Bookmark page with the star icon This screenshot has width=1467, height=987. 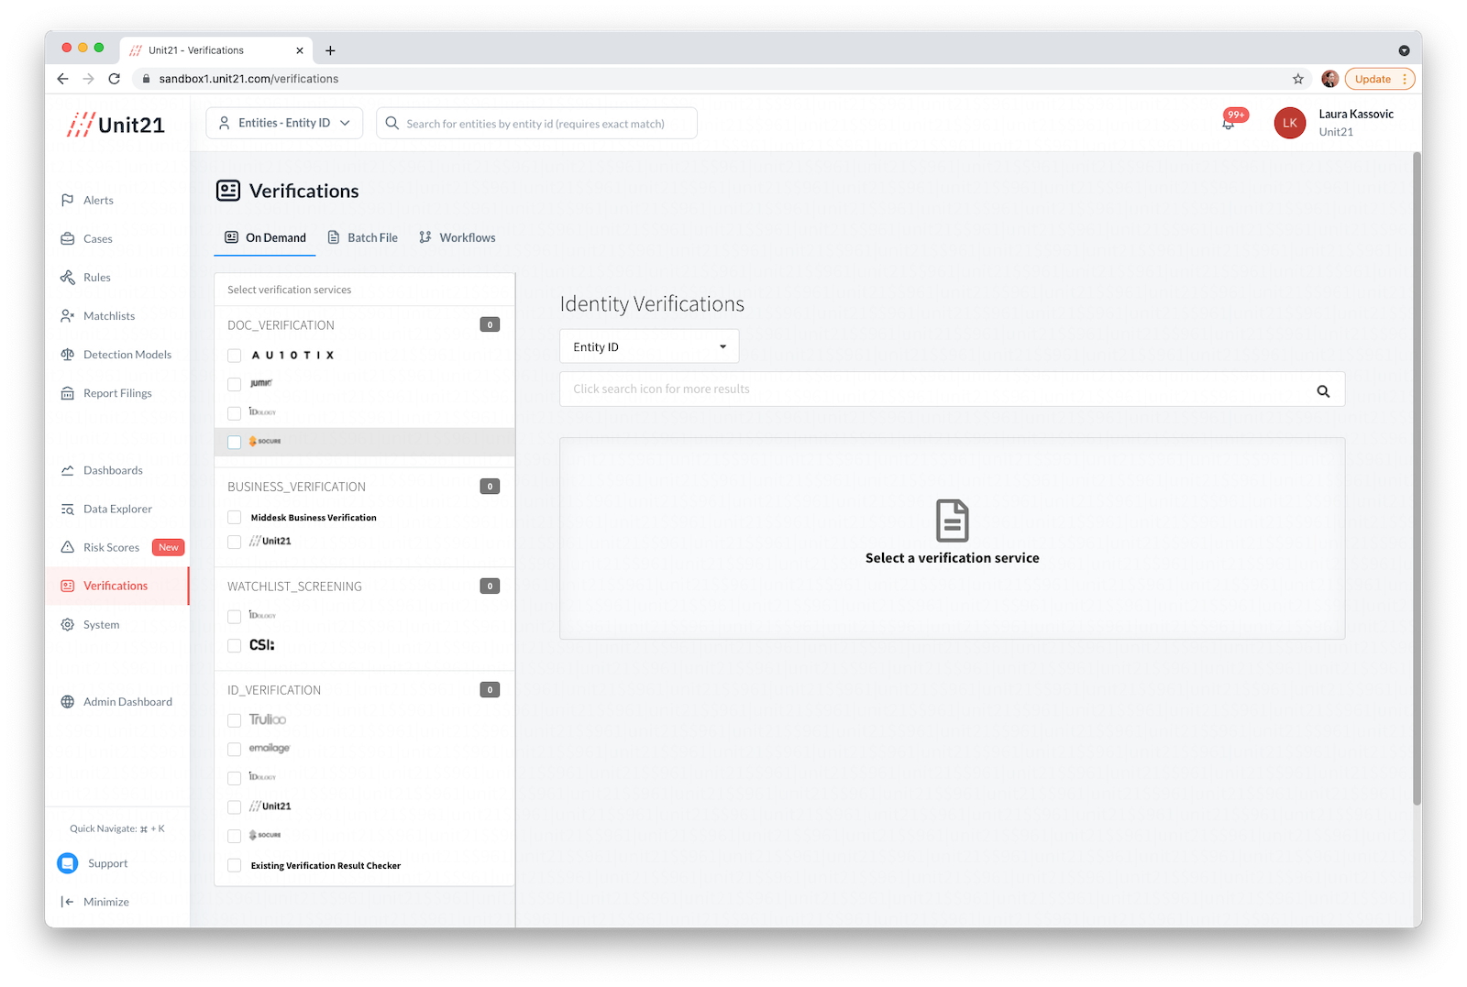(x=1298, y=79)
